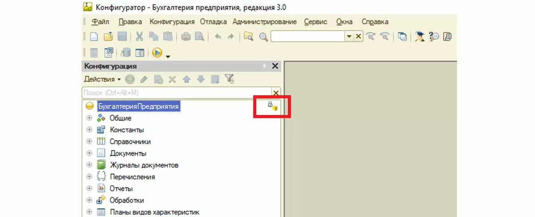Click the Open file toolbar icon

tap(108, 37)
